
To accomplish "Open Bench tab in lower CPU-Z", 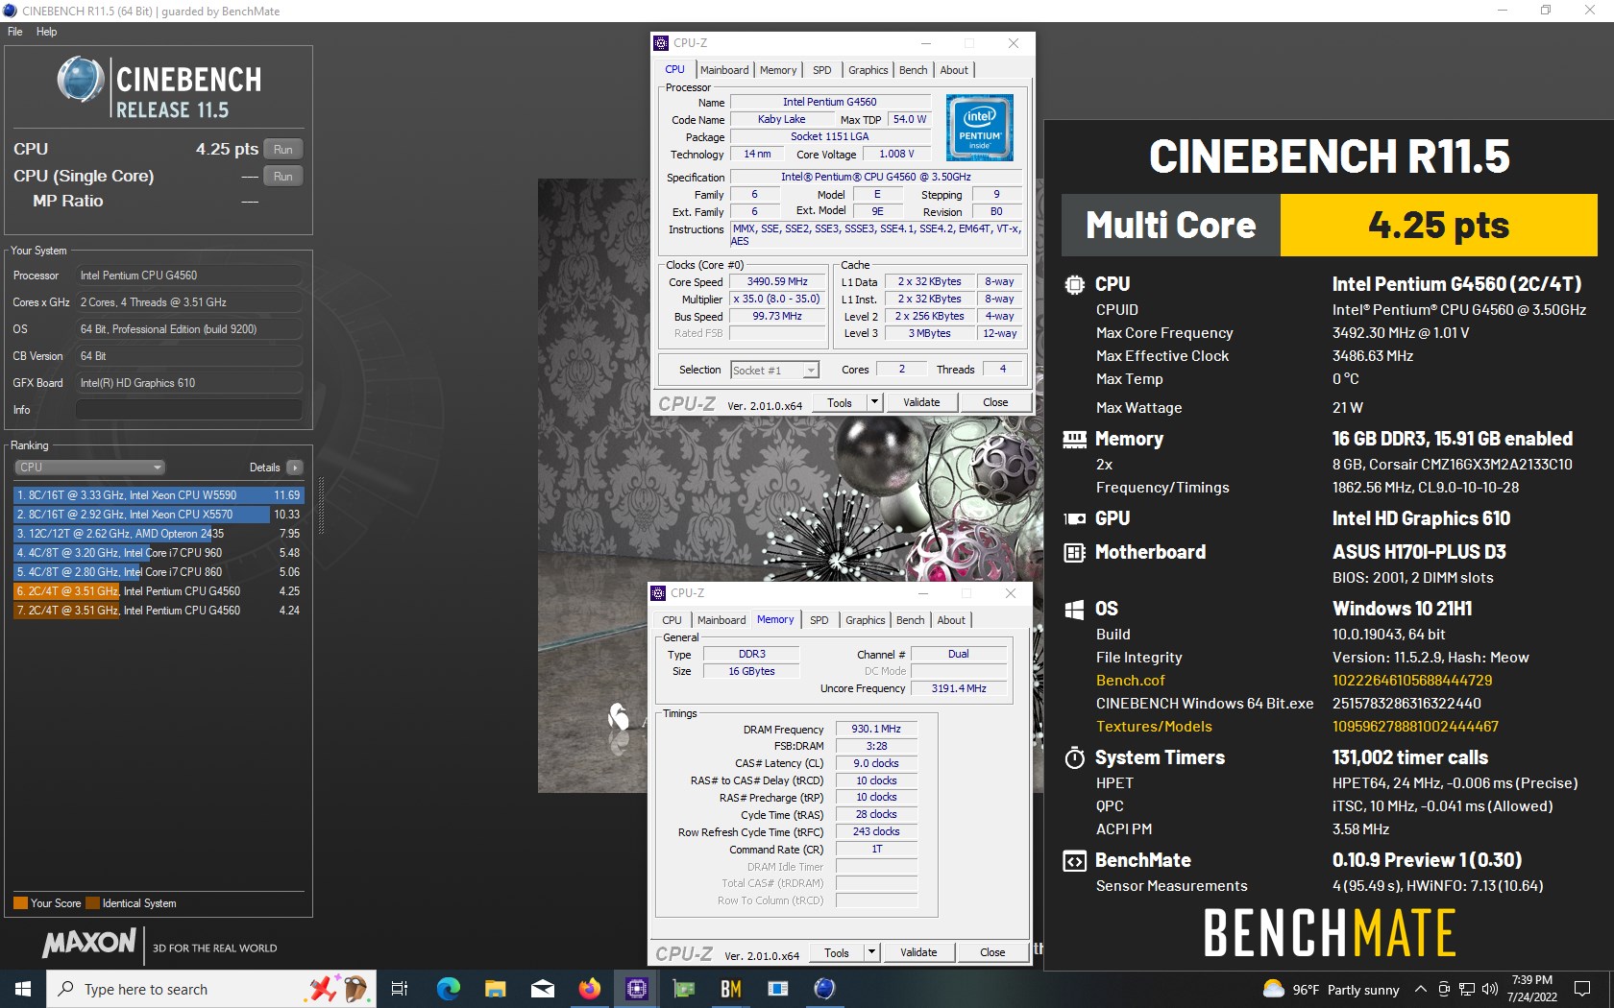I will (910, 620).
